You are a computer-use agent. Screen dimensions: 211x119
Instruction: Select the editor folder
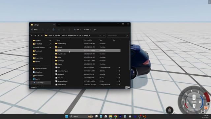[88, 57]
